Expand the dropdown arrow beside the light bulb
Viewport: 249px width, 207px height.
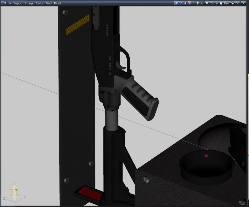point(202,3)
